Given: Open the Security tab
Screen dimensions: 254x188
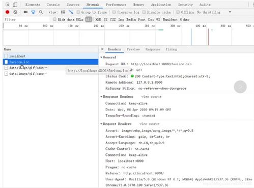Looking at the screenshot, I should pyautogui.click(x=185, y=5).
